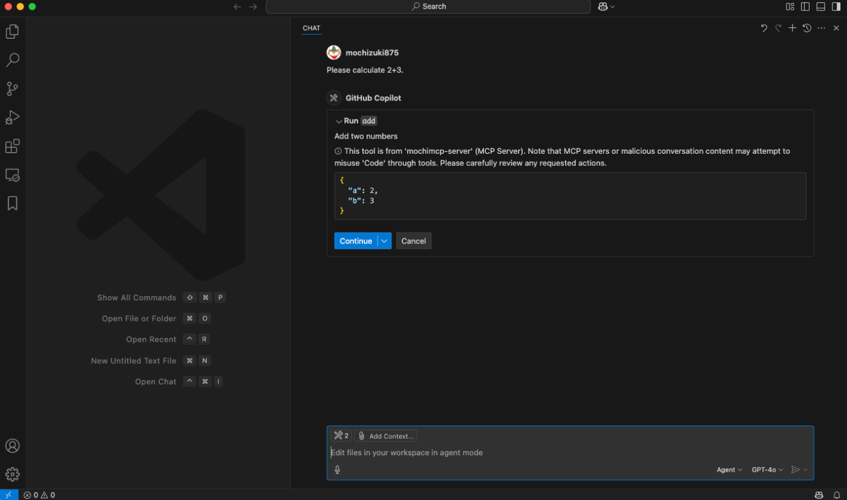This screenshot has height=500, width=847.
Task: Open Copilot status icon in status bar
Action: click(x=819, y=495)
